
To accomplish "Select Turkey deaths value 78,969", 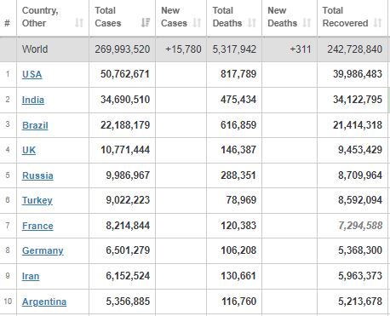I will [241, 200].
